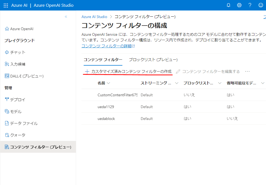The height and width of the screenshot is (185, 266).
Task: Click Default in the ueda1129 row
Action: pyautogui.click(x=147, y=107)
